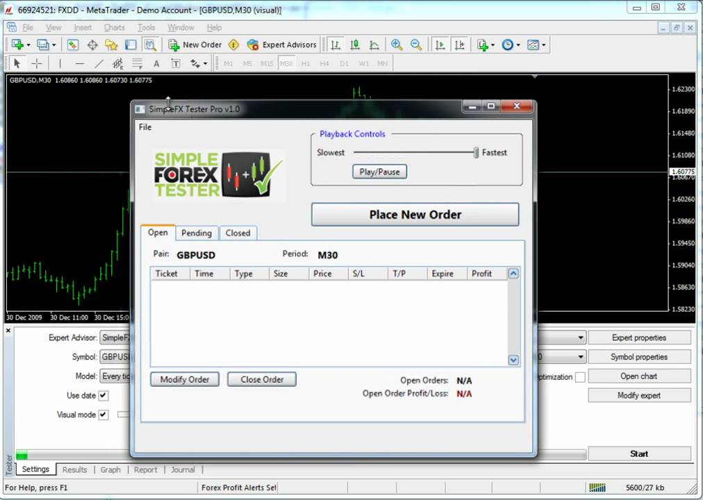Toggle the Use date checkbox
Viewport: 703px width, 500px height.
[x=104, y=396]
